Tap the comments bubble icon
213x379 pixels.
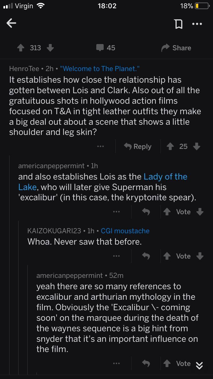(x=100, y=48)
